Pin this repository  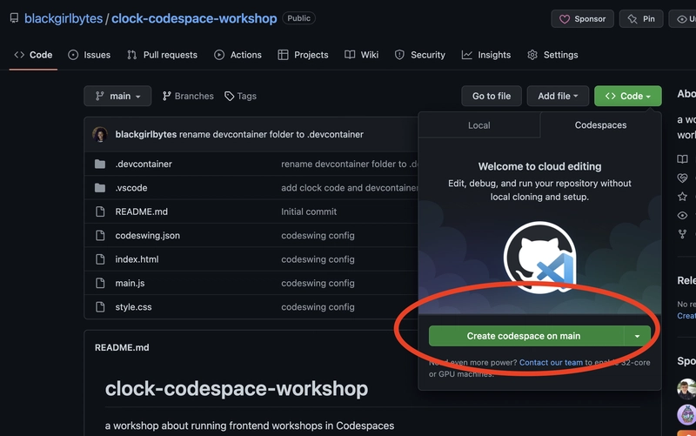pos(641,18)
